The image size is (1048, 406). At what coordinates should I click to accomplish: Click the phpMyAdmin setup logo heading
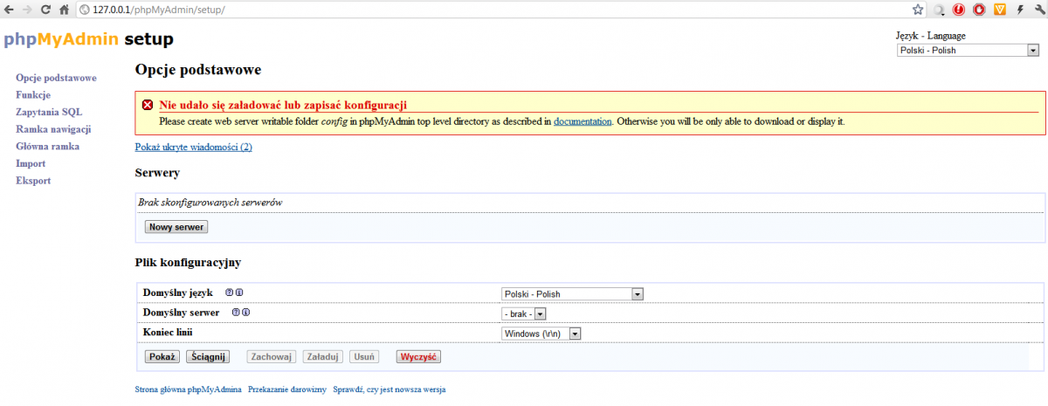coord(89,39)
